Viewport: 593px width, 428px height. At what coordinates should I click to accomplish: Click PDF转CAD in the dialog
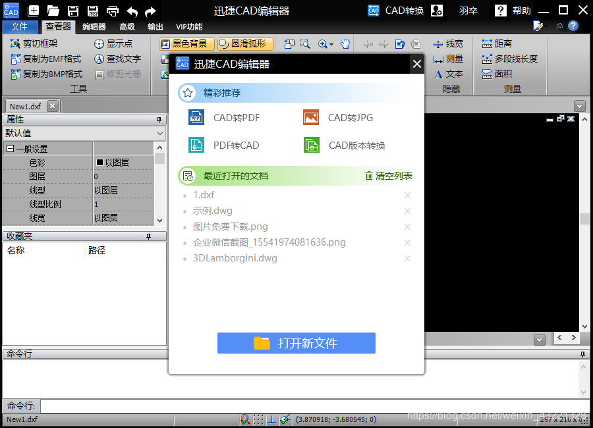coord(223,145)
